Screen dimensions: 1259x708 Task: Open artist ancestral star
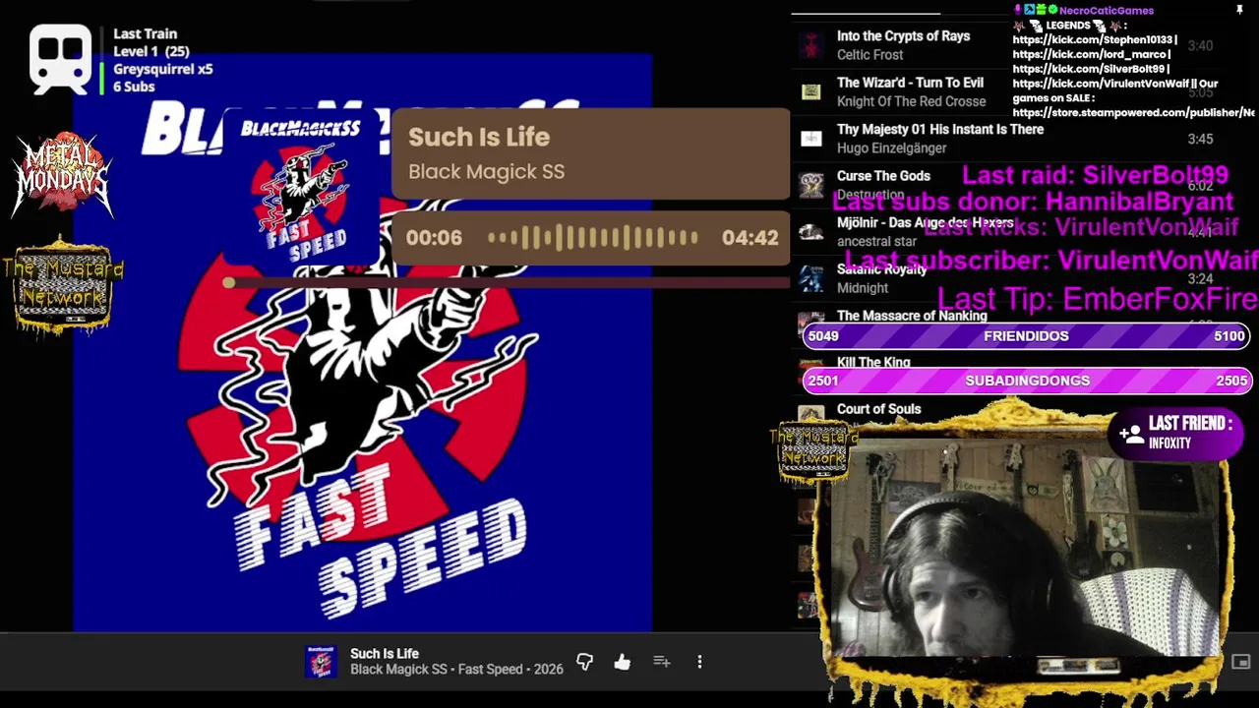tap(876, 241)
